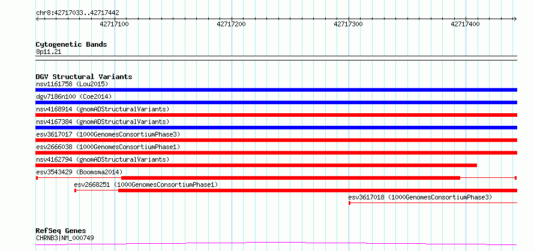Viewport: 534px width, 251px height.
Task: Open the esv2666038 1000GenomesConsortiumPhase1 label
Action: point(108,147)
